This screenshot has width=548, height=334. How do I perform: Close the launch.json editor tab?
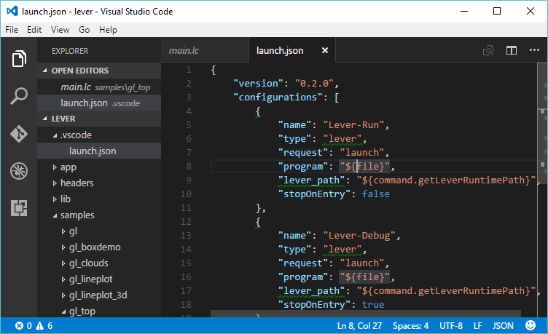click(325, 51)
